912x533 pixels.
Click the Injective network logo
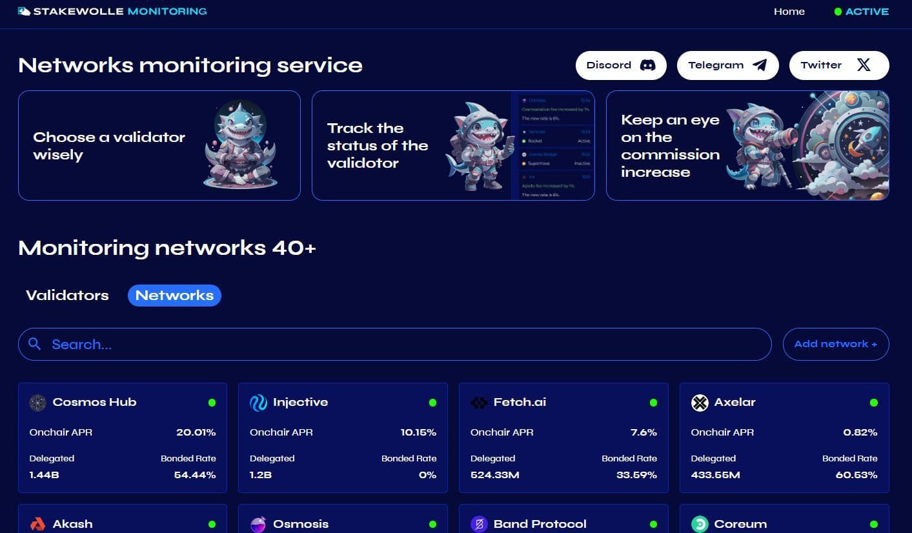click(258, 403)
